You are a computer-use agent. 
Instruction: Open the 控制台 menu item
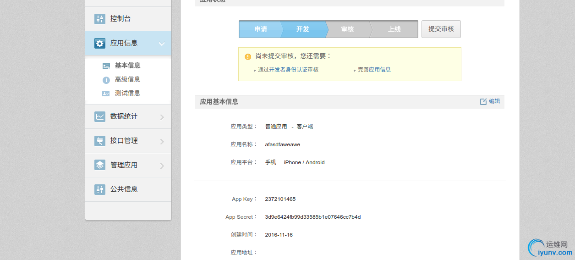point(128,19)
